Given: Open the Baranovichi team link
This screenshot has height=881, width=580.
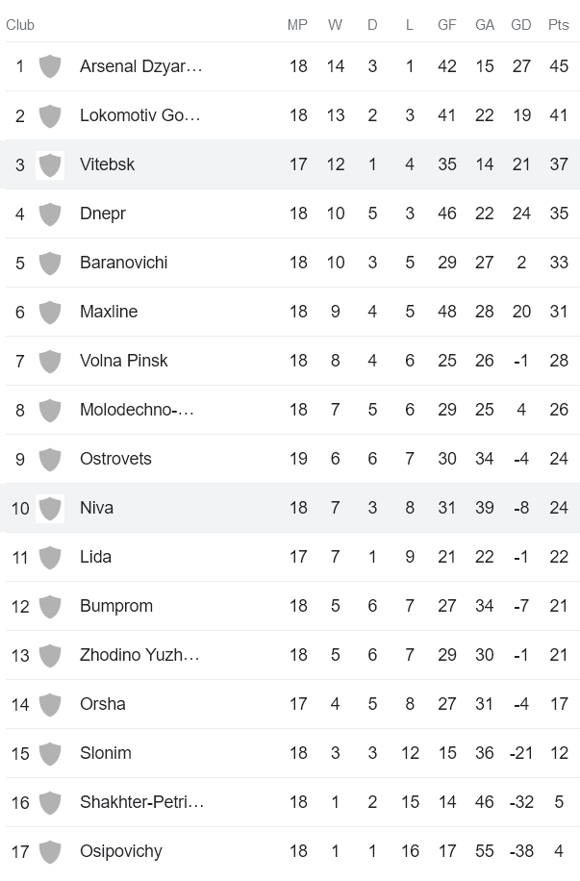Looking at the screenshot, I should [x=123, y=263].
